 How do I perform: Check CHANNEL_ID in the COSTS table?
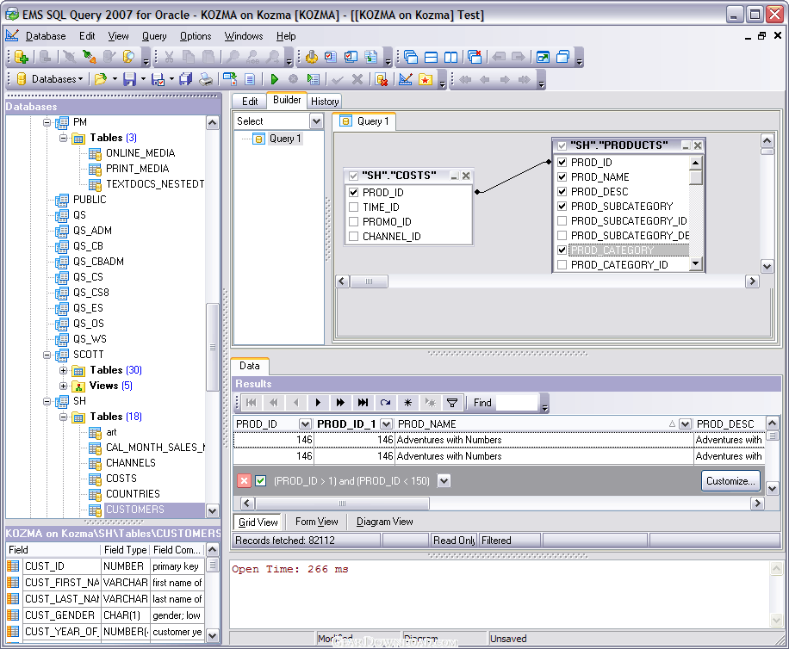[354, 237]
